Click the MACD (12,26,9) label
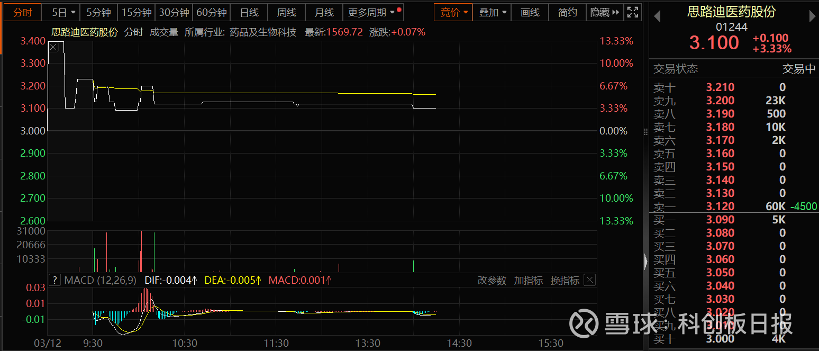Image resolution: width=819 pixels, height=351 pixels. coord(100,280)
